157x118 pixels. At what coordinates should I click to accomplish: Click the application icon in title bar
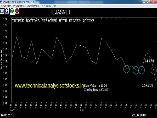(x=2, y=2)
